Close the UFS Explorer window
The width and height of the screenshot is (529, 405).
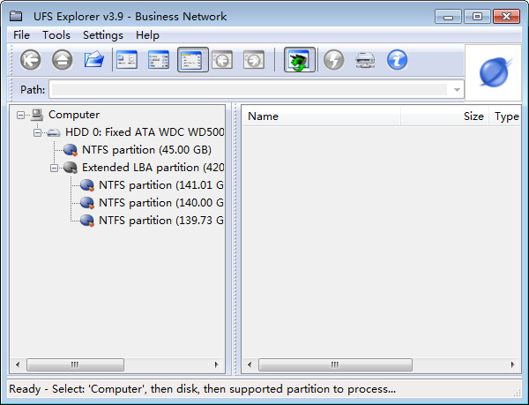[x=506, y=16]
